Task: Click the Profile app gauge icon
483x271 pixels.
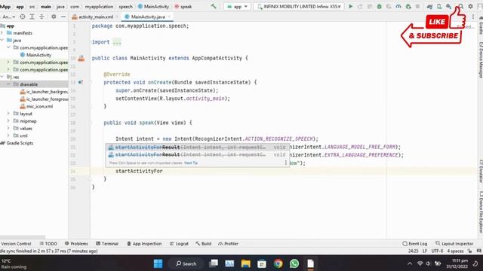Action: pyautogui.click(x=398, y=6)
